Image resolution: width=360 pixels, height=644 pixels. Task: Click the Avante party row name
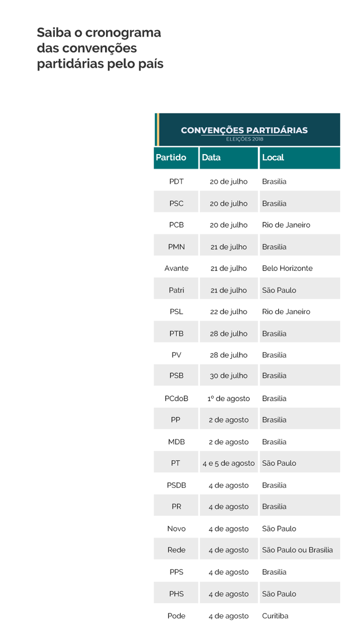176,269
